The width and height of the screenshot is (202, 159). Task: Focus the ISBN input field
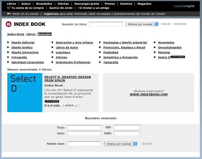click(x=127, y=133)
